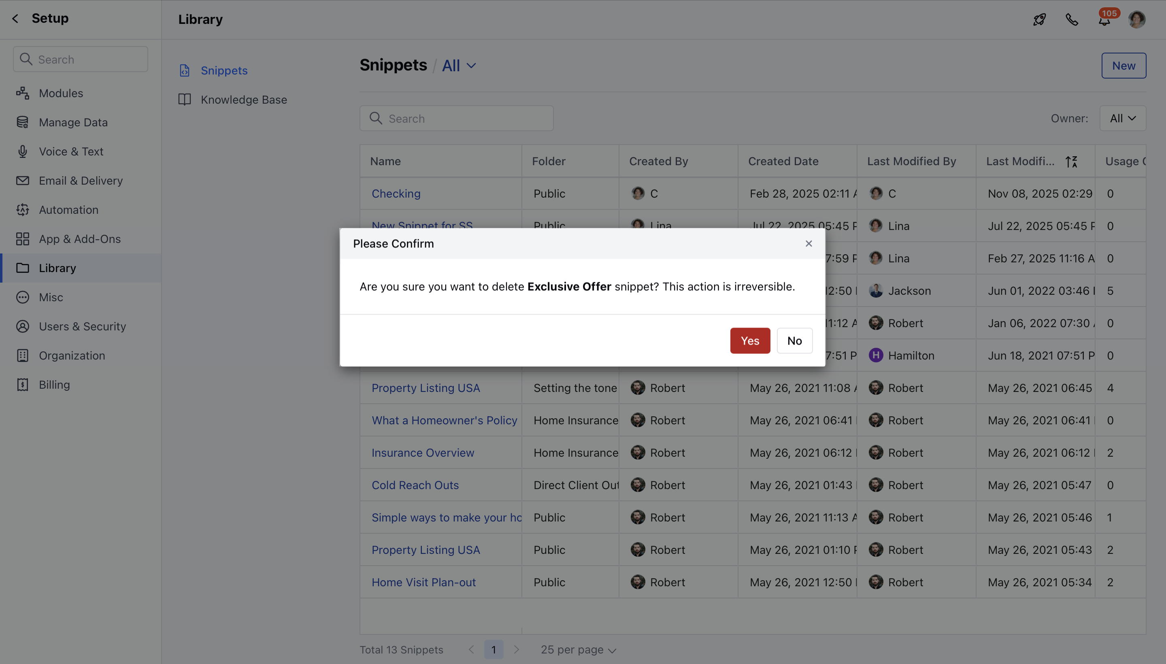Image resolution: width=1166 pixels, height=664 pixels.
Task: Confirm deletion with the Yes button
Action: click(750, 341)
